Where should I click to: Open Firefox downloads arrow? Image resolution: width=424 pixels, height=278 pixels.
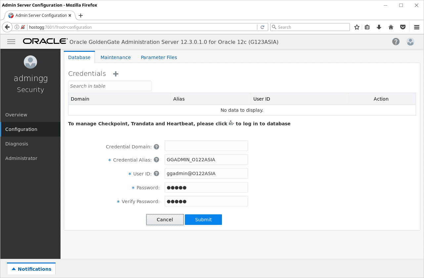point(379,27)
